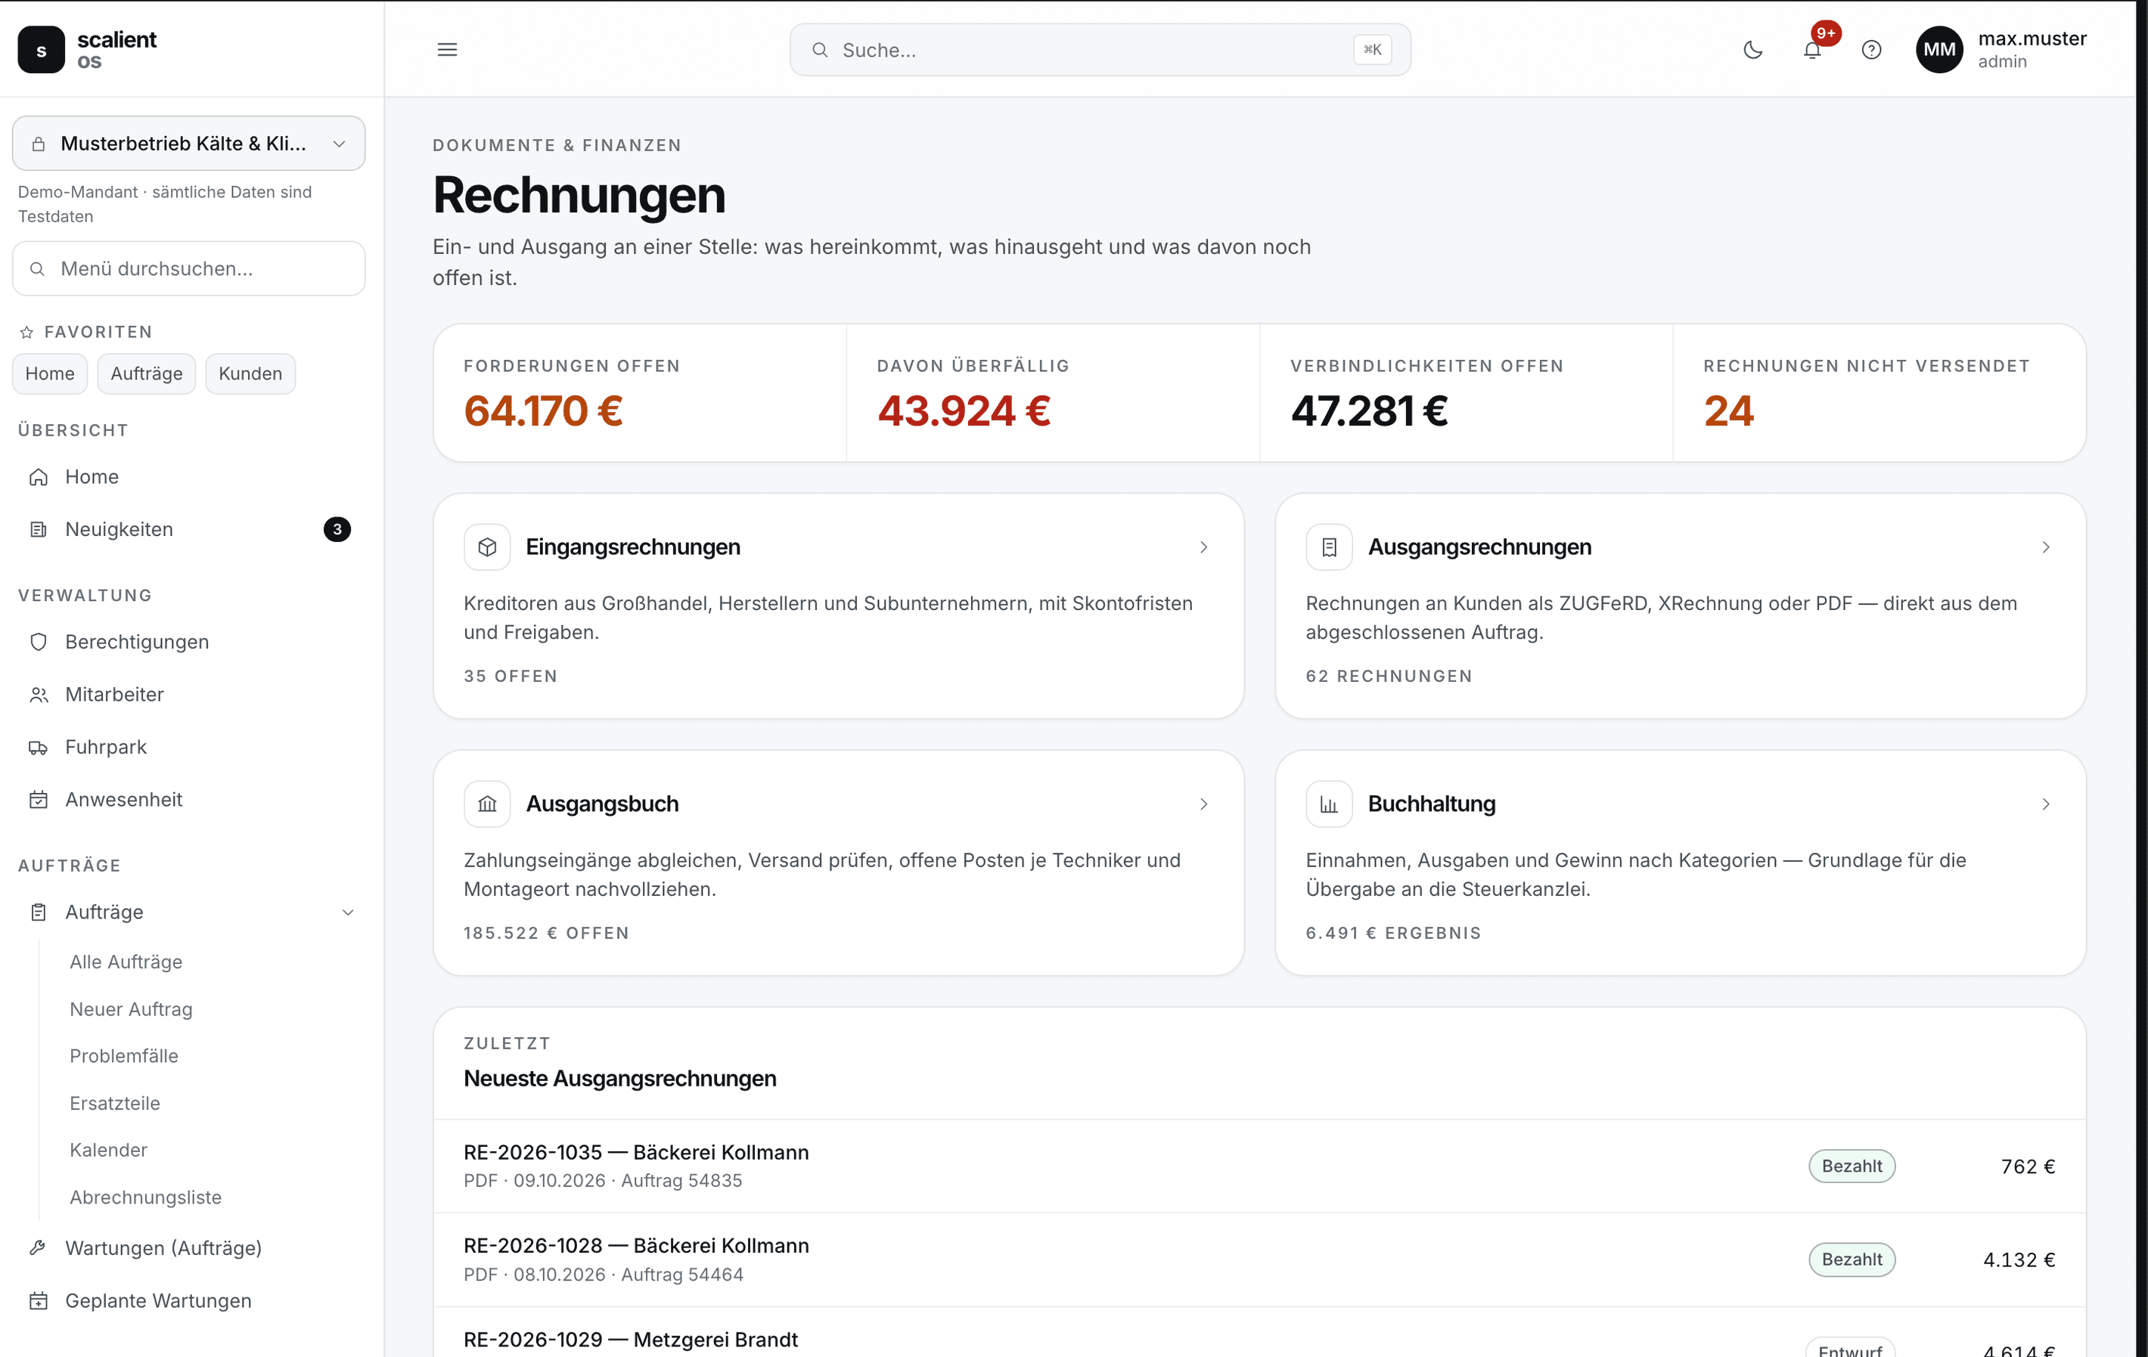
Task: Click the Ausgangsbuch card title
Action: click(x=602, y=804)
